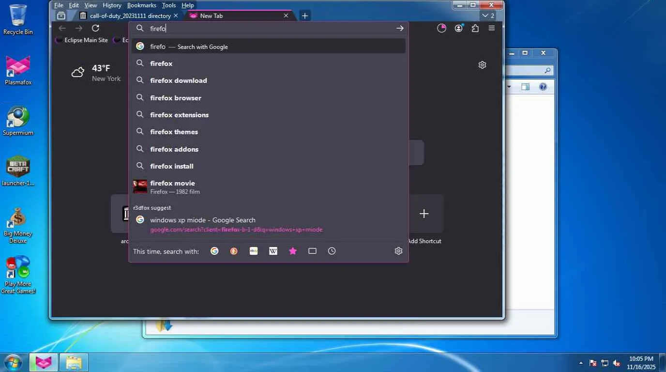Switch to call-of-duty_20231111 directory tab
Image resolution: width=666 pixels, height=372 pixels.
[129, 15]
